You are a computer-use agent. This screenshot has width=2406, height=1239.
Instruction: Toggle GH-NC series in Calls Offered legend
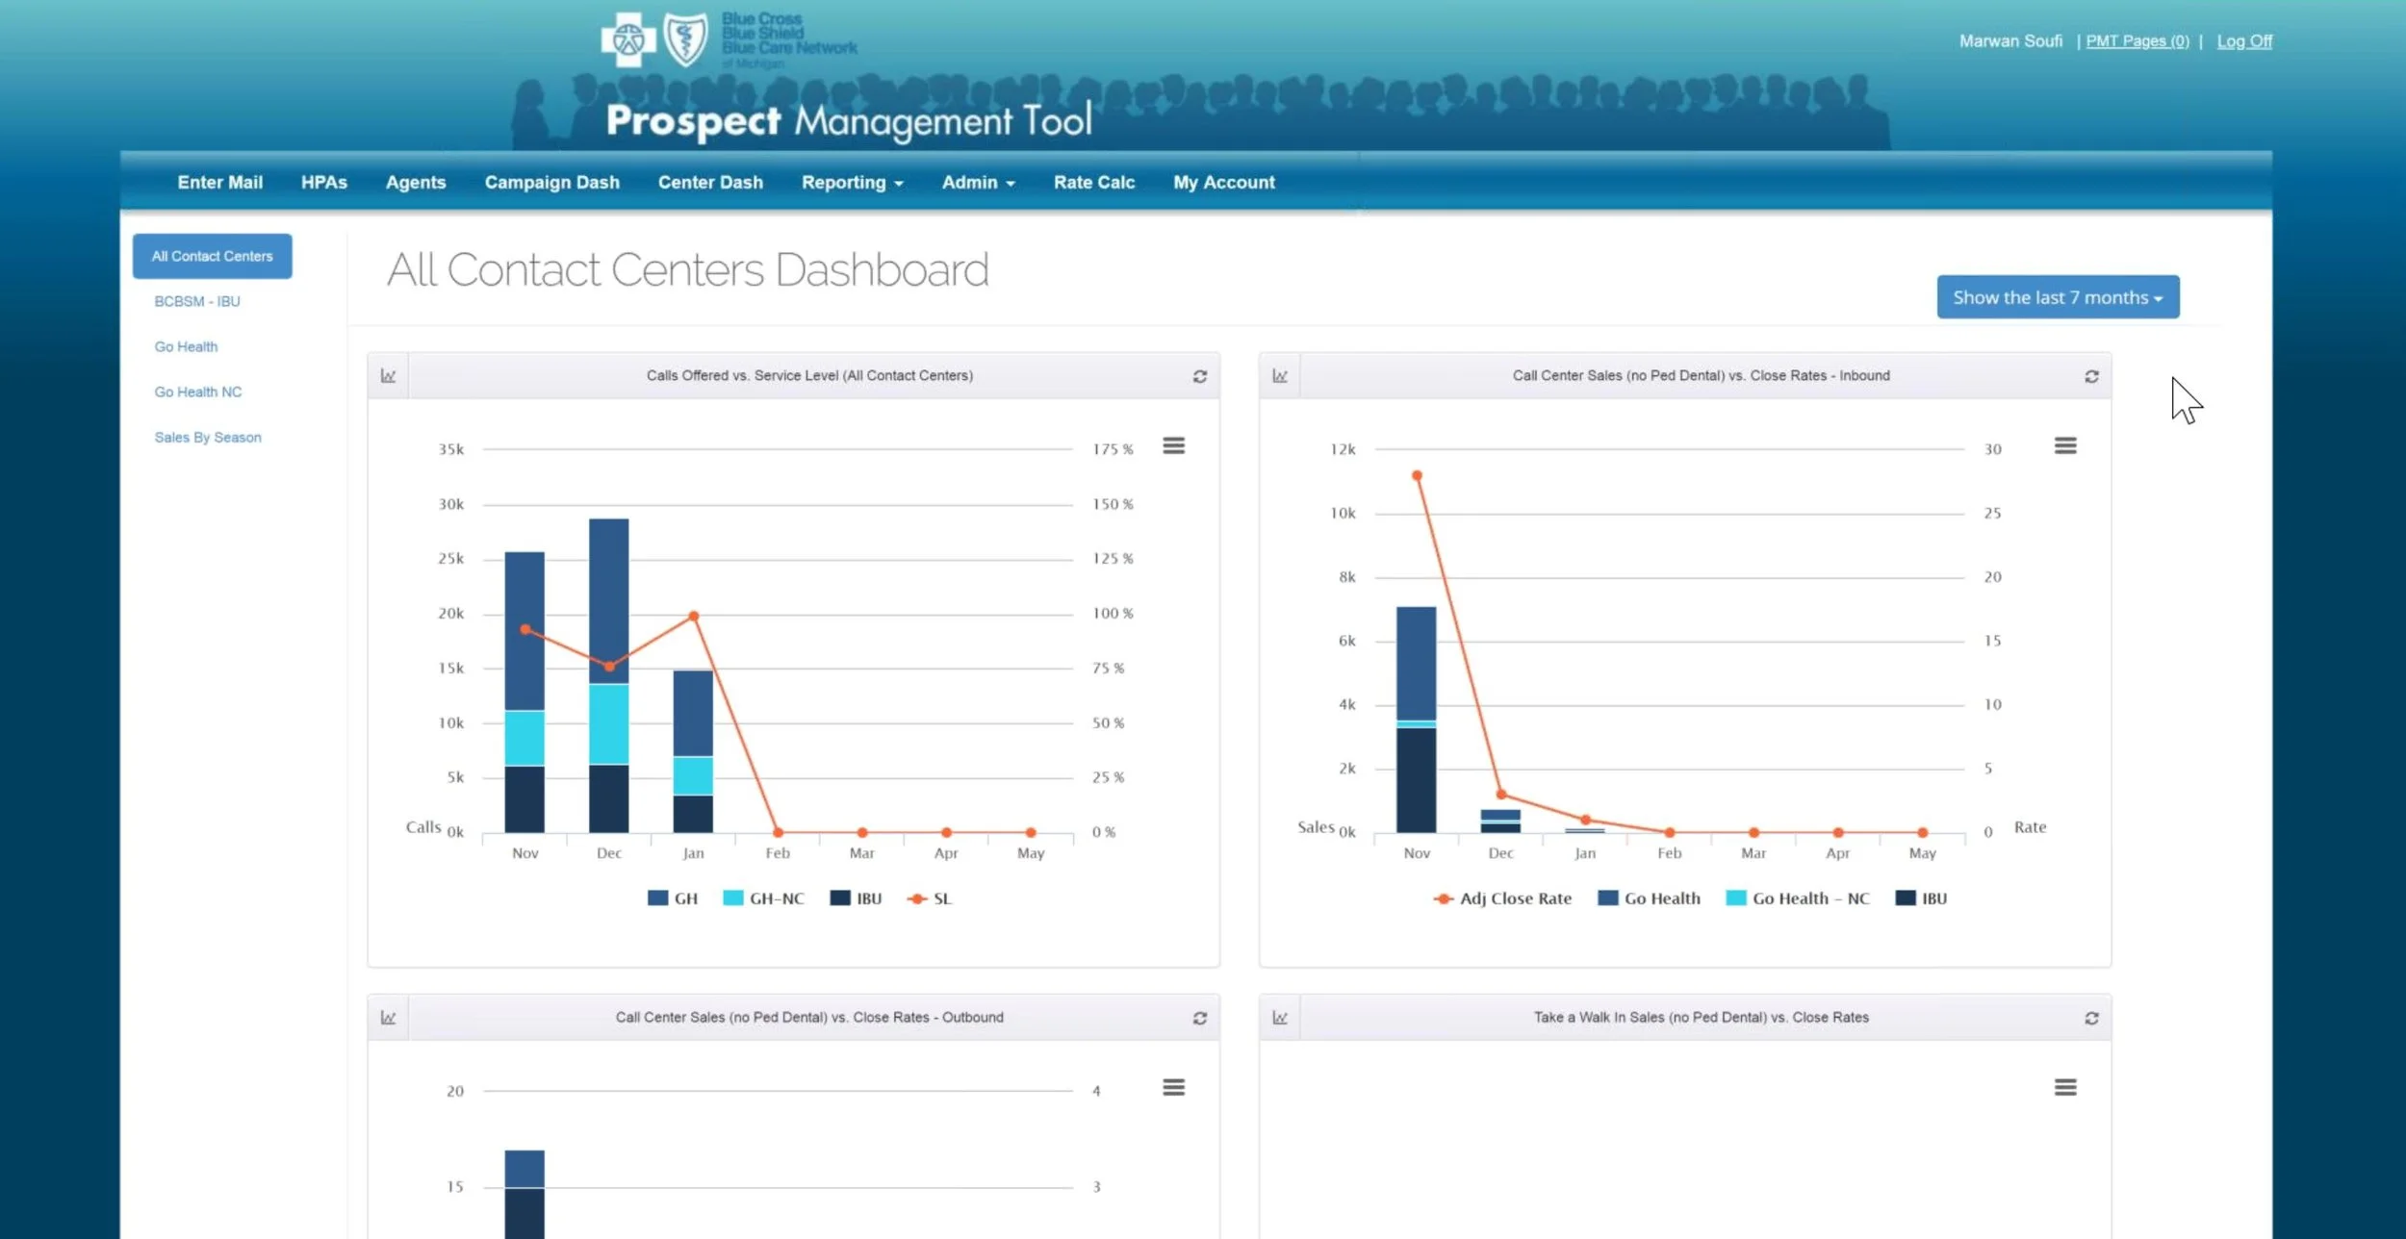click(763, 898)
